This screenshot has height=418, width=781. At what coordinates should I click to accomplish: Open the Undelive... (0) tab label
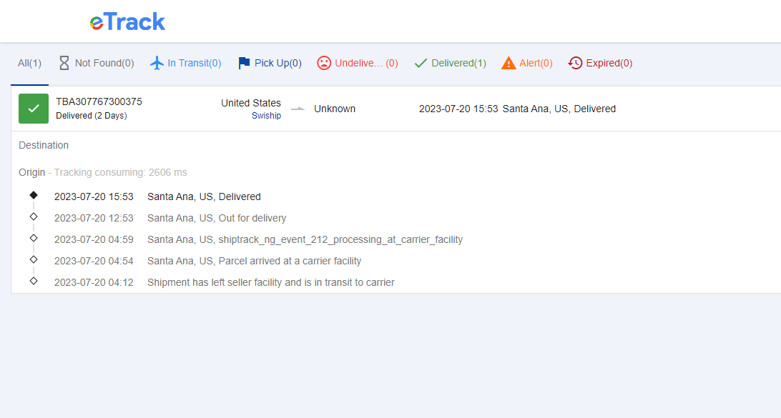(367, 63)
